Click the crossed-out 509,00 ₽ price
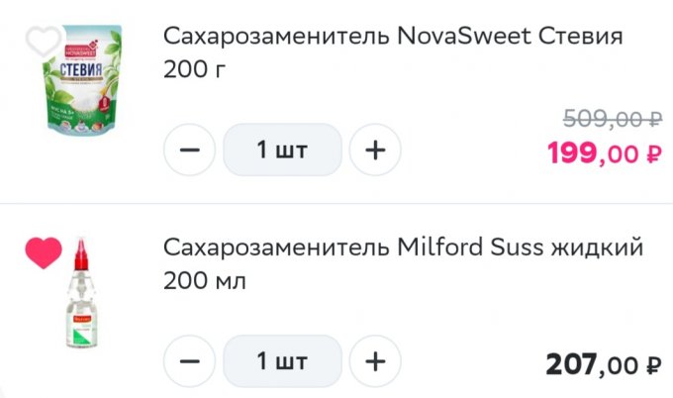The width and height of the screenshot is (673, 398). coord(612,120)
